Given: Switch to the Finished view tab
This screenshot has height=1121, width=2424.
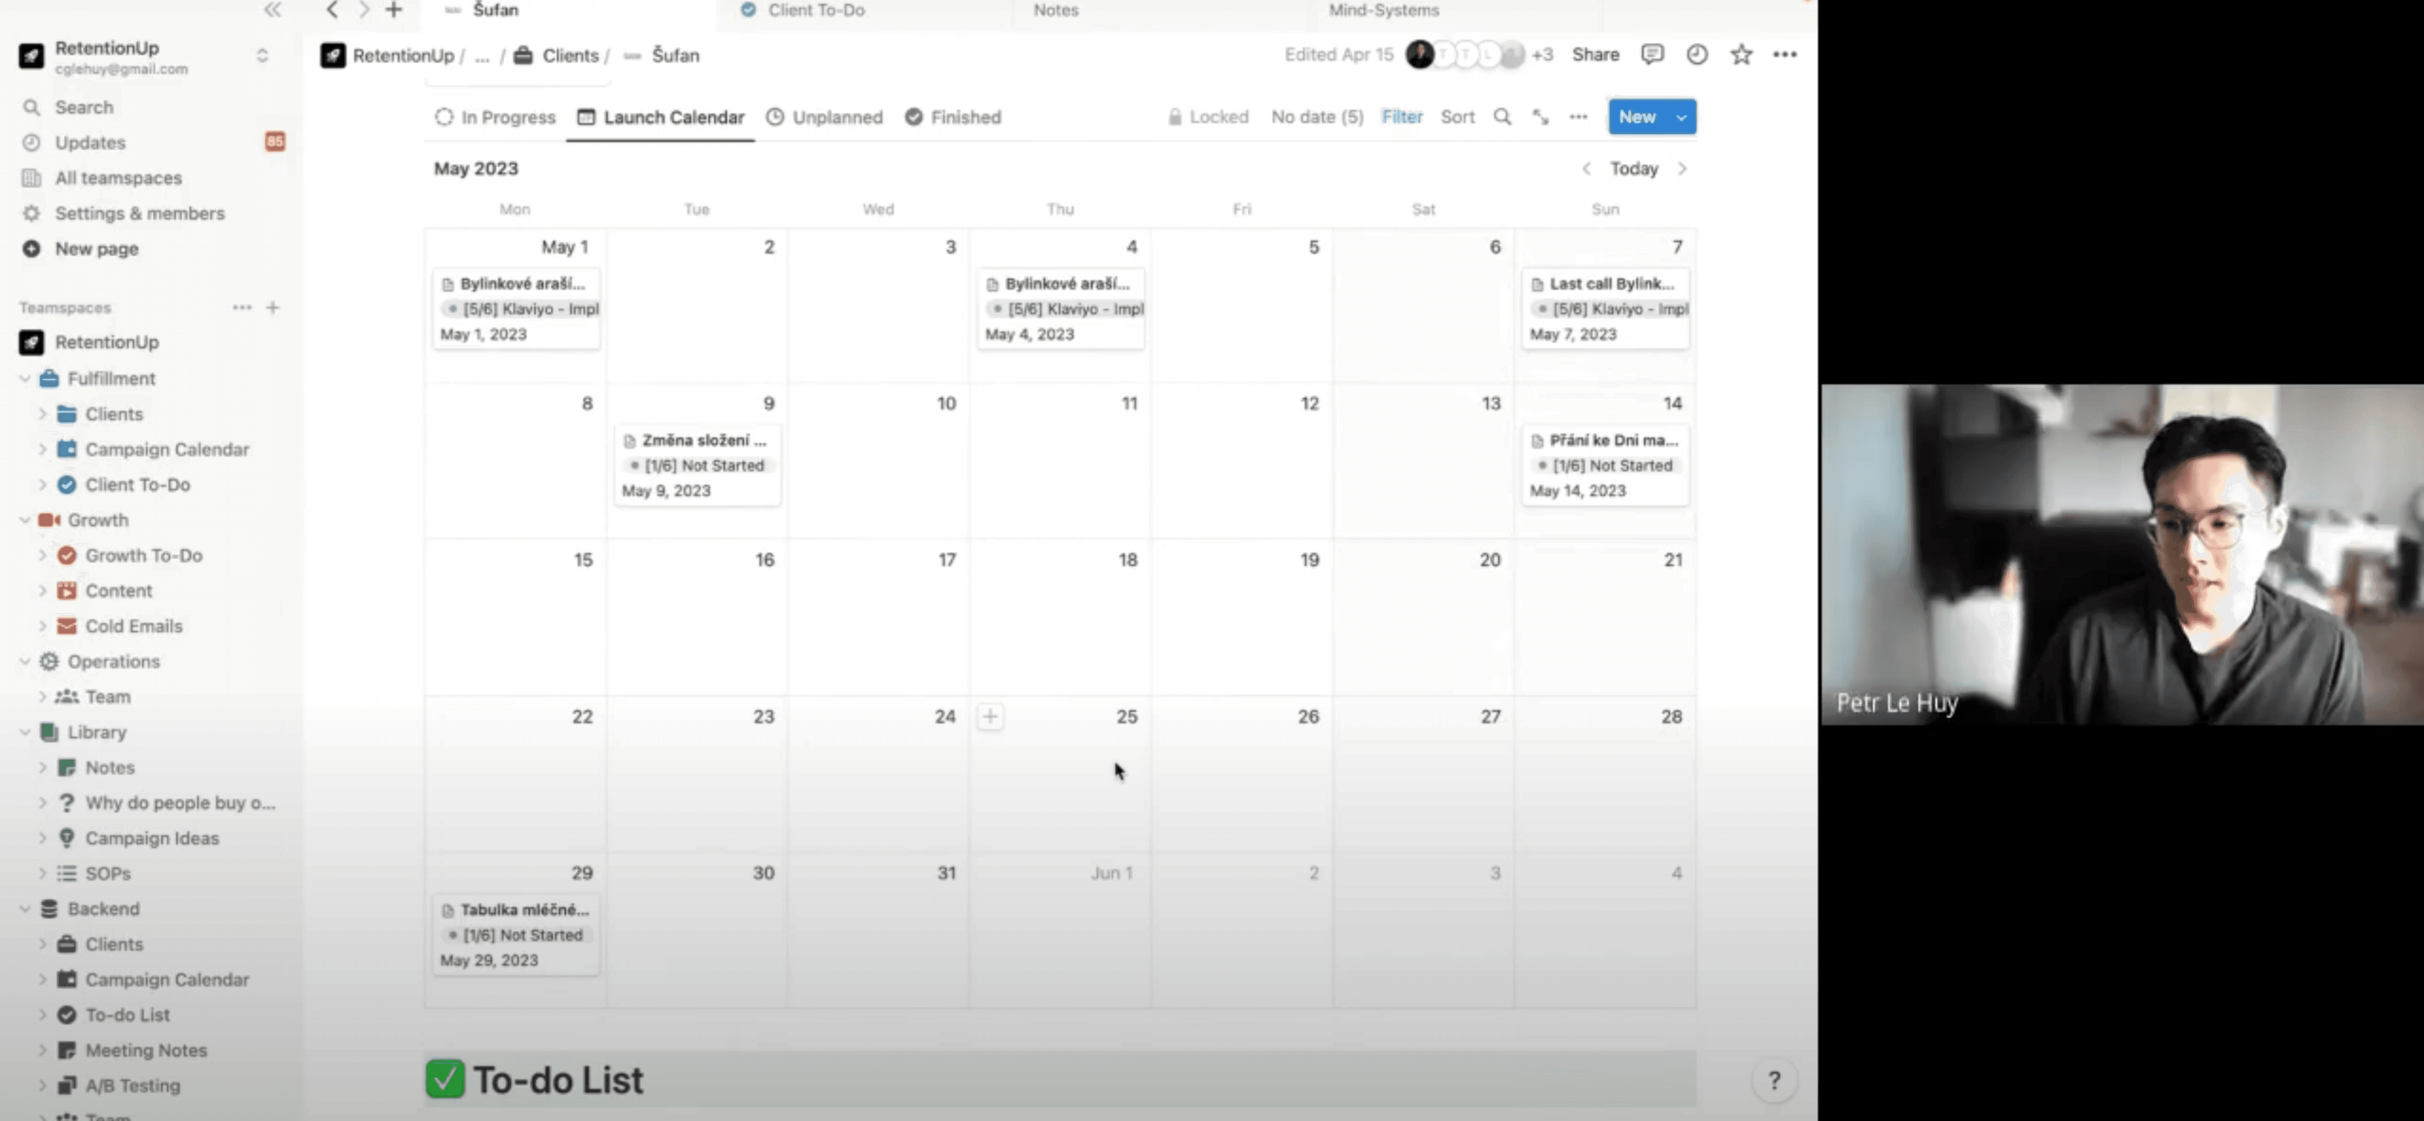Looking at the screenshot, I should tap(953, 117).
